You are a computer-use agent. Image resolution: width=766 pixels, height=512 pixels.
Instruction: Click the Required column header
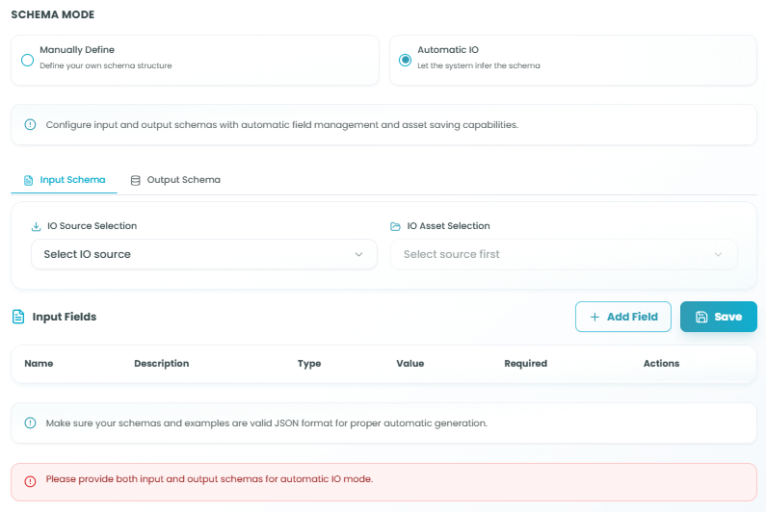coord(525,364)
